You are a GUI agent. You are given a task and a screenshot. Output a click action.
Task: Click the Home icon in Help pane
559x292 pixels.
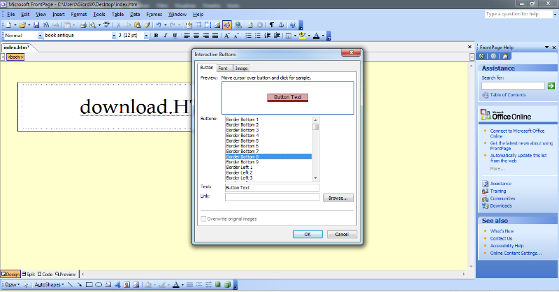505,56
